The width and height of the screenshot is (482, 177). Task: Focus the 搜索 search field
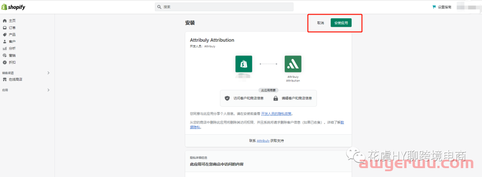coord(224,7)
